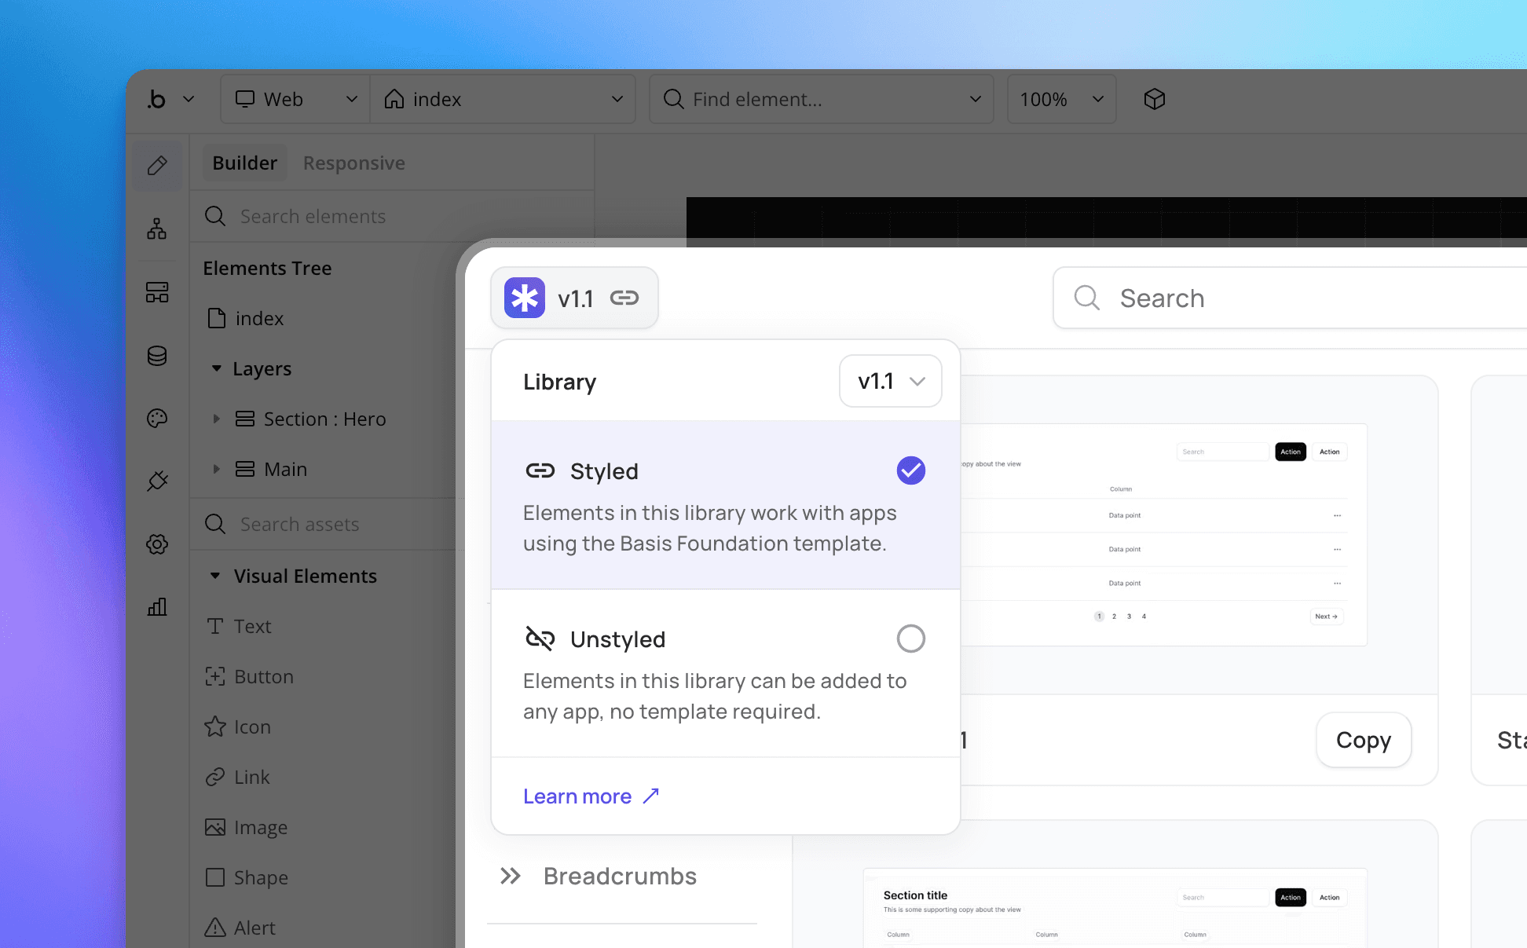Open the Analytics bar chart panel
The image size is (1527, 948).
(157, 606)
